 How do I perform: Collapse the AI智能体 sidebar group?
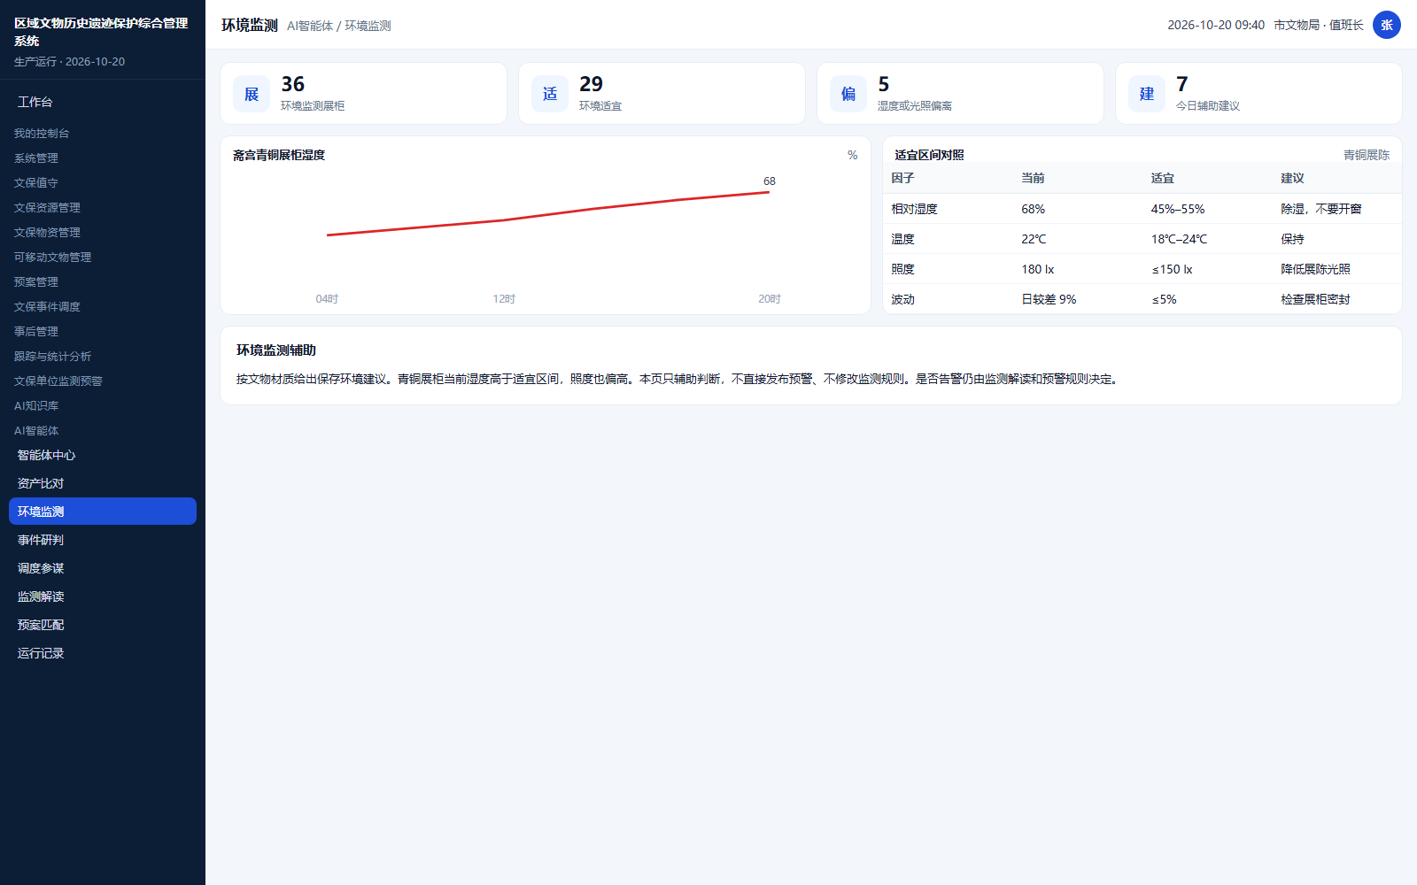[36, 431]
